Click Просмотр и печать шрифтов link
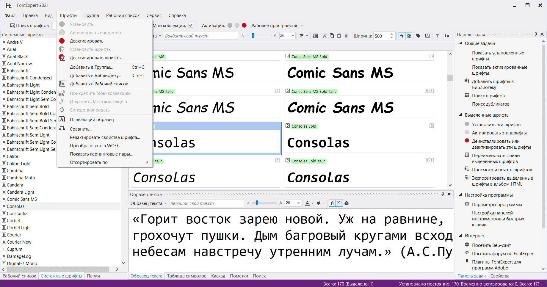This screenshot has width=547, height=287. point(502,170)
